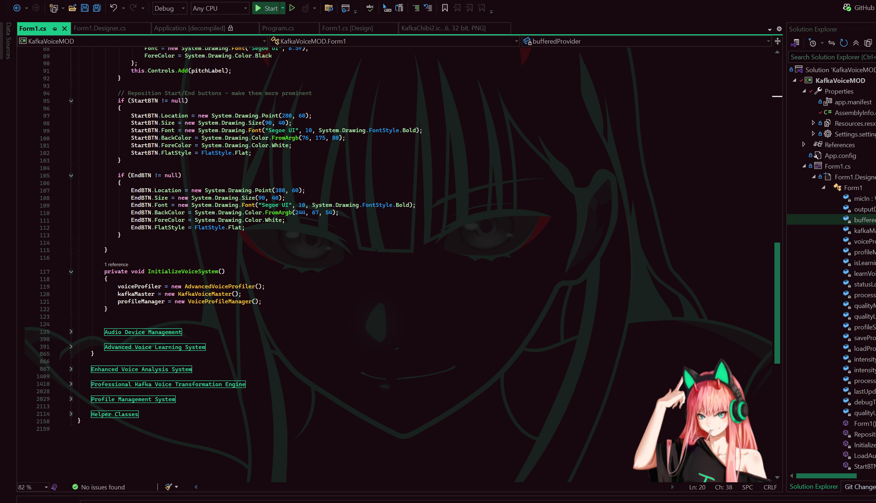Collapse the Properties folder node
This screenshot has height=503, width=876.
(x=804, y=91)
